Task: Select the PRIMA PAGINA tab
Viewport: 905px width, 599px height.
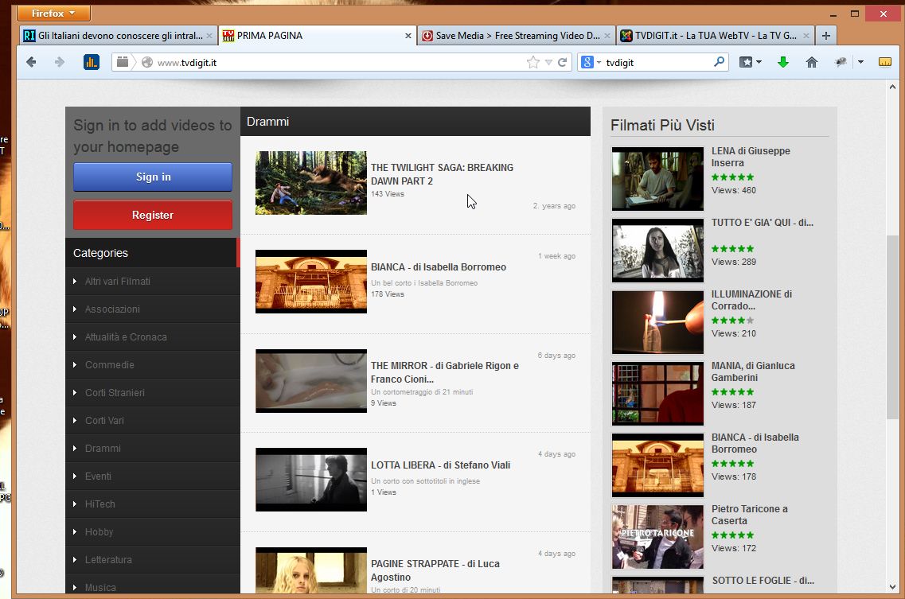Action: pyautogui.click(x=316, y=36)
